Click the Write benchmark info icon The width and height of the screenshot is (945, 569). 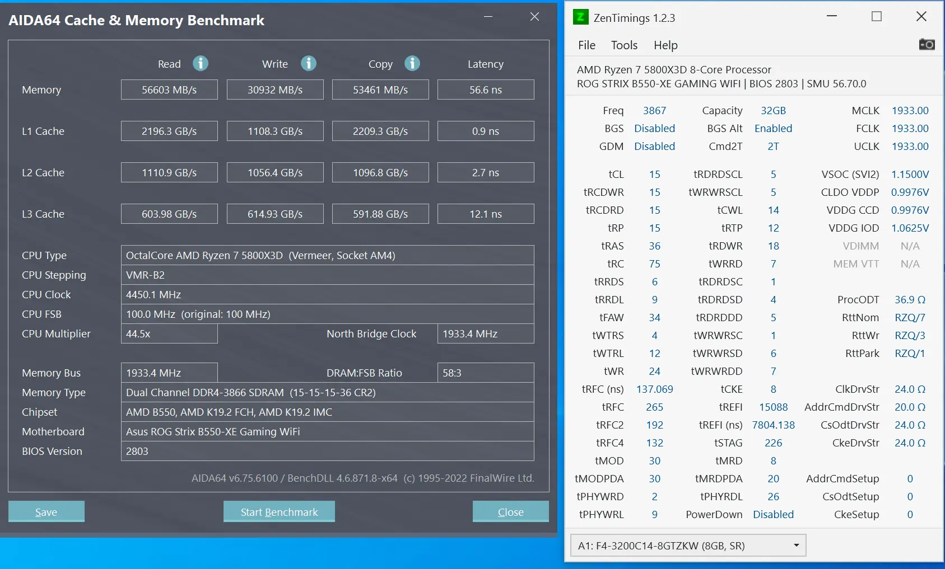tap(309, 64)
